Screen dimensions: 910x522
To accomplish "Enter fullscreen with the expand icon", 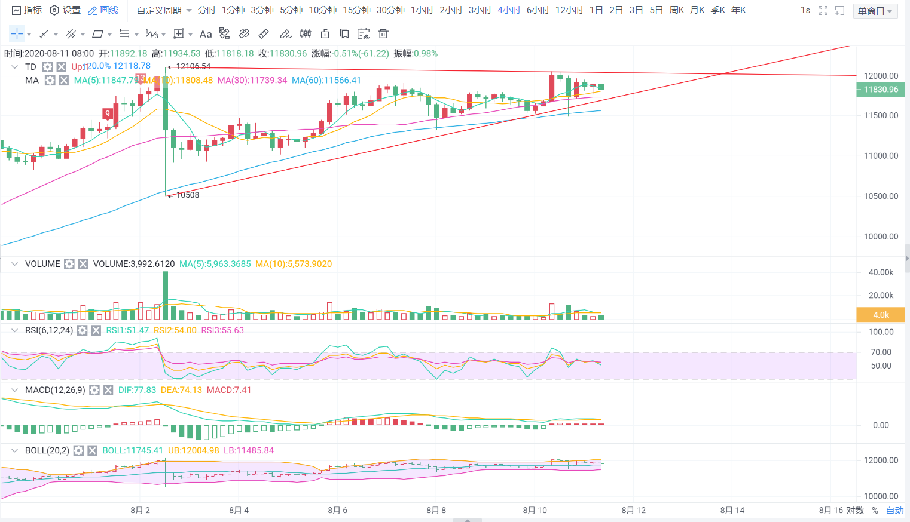I will [823, 10].
